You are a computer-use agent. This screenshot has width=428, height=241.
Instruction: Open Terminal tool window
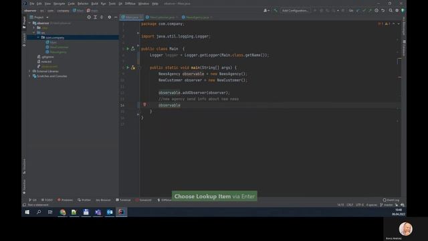tap(123, 200)
